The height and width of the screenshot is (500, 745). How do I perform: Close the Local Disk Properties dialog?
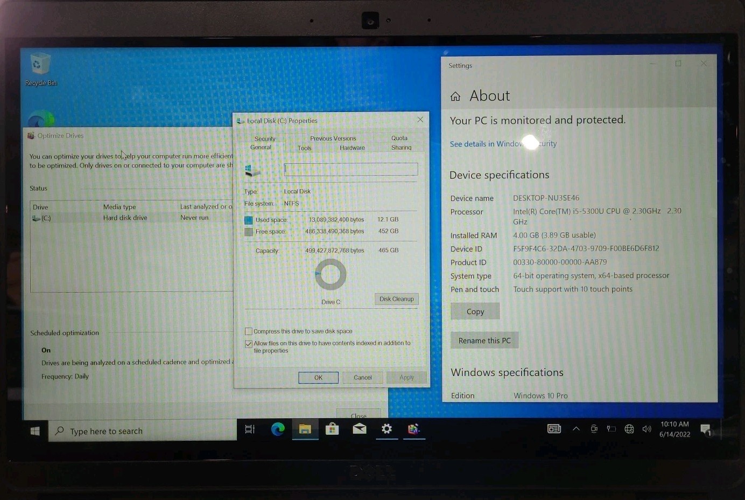420,120
